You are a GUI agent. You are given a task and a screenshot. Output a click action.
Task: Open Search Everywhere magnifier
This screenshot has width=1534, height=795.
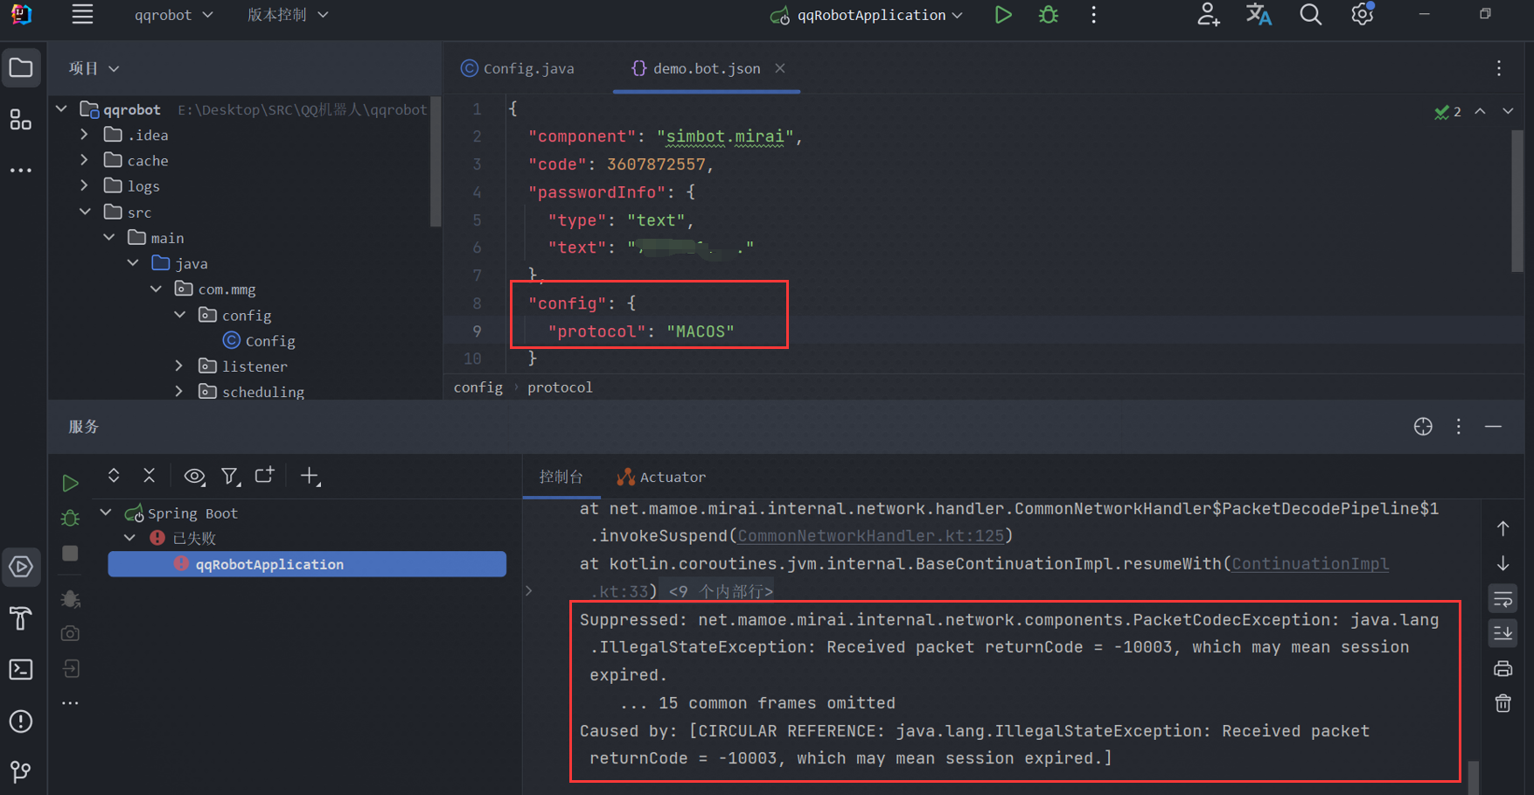tap(1310, 15)
